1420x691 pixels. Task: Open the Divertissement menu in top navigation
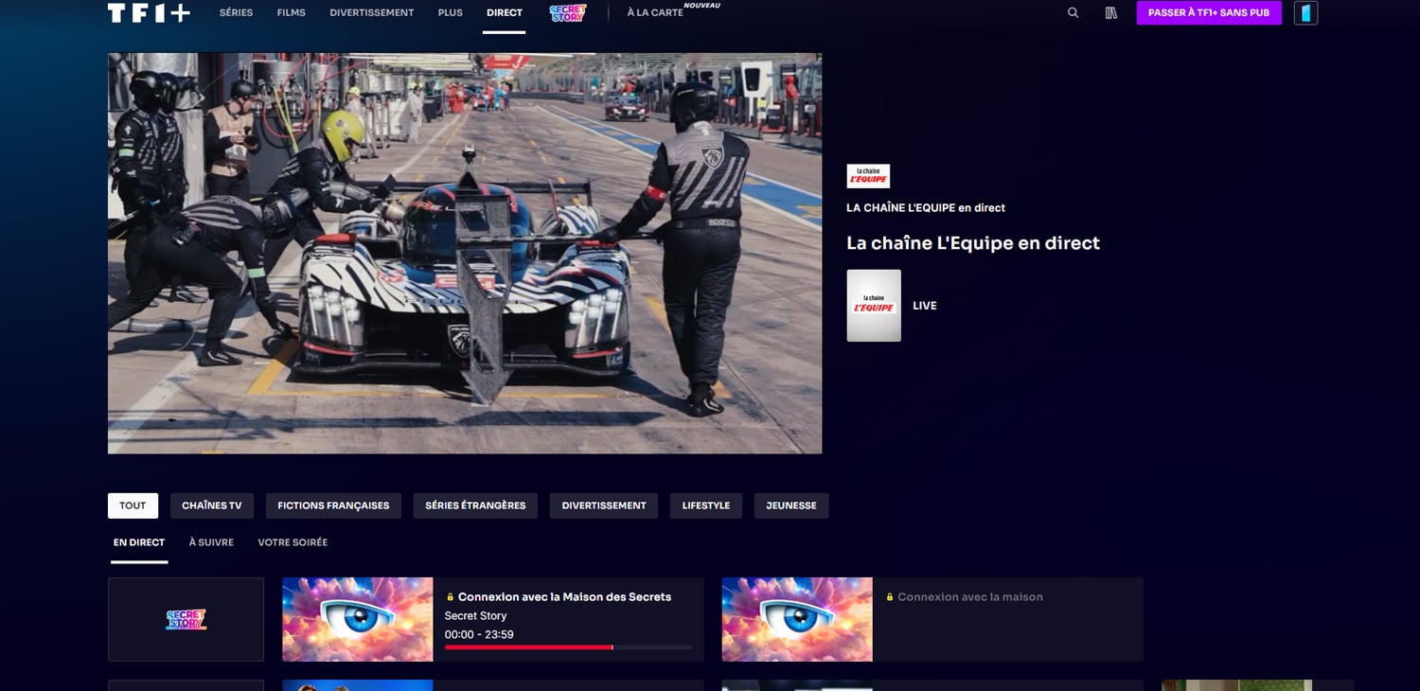[x=372, y=13]
